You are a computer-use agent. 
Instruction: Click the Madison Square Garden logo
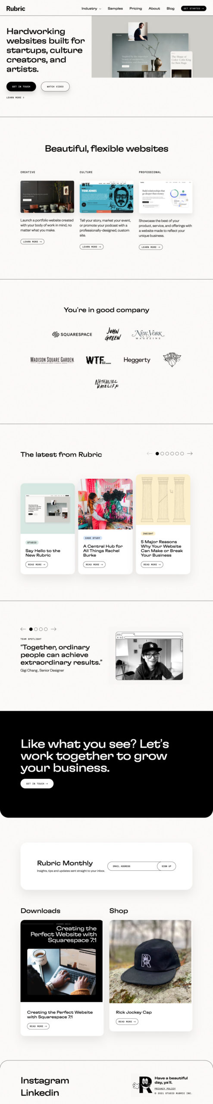coord(52,360)
